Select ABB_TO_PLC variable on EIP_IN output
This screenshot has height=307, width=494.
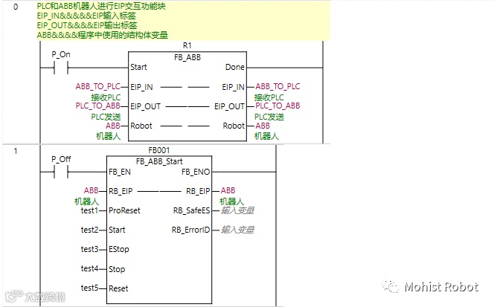click(x=278, y=86)
